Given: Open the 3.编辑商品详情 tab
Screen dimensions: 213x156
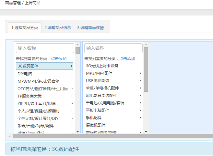Looking at the screenshot, I should (90, 27).
